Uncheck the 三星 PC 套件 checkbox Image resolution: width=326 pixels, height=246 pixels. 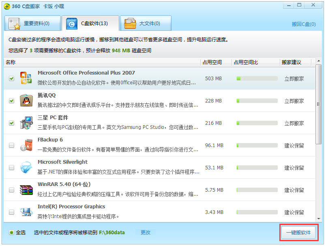point(12,123)
